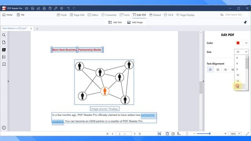This screenshot has width=251, height=141.
Task: Click the zoom slider handle
Action: (x=210, y=134)
